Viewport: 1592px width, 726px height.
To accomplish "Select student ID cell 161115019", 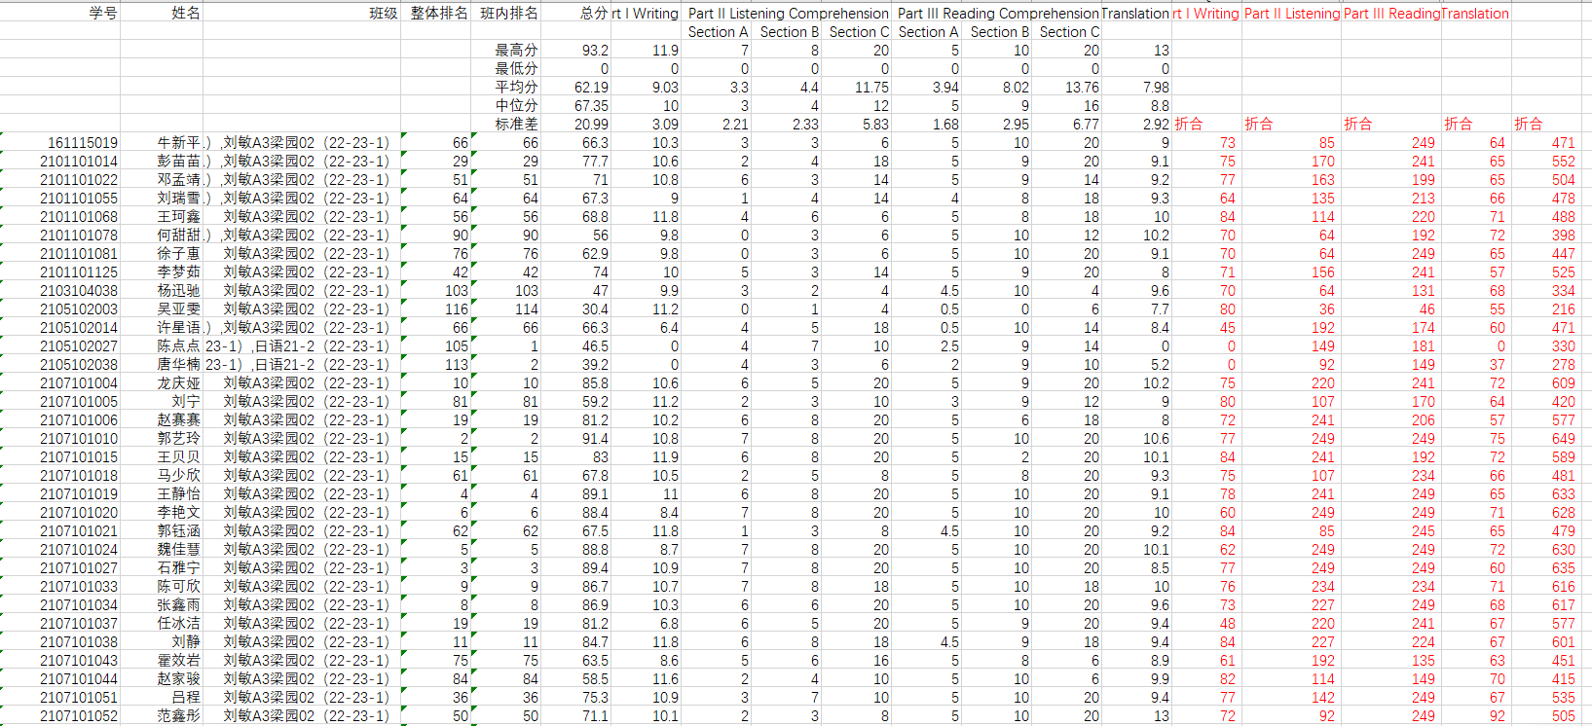I will coord(83,143).
